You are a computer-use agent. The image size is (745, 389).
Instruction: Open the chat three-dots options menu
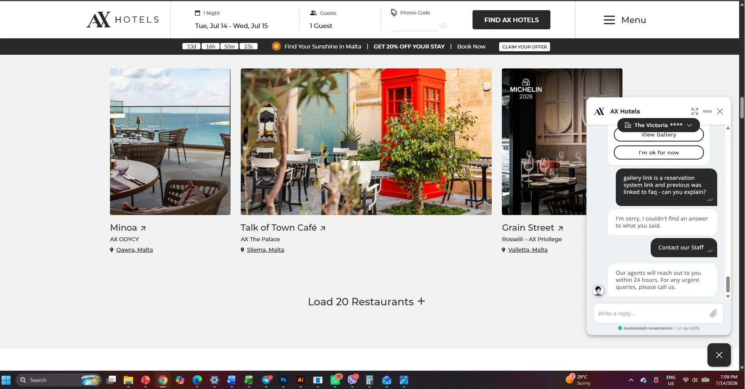pyautogui.click(x=707, y=111)
